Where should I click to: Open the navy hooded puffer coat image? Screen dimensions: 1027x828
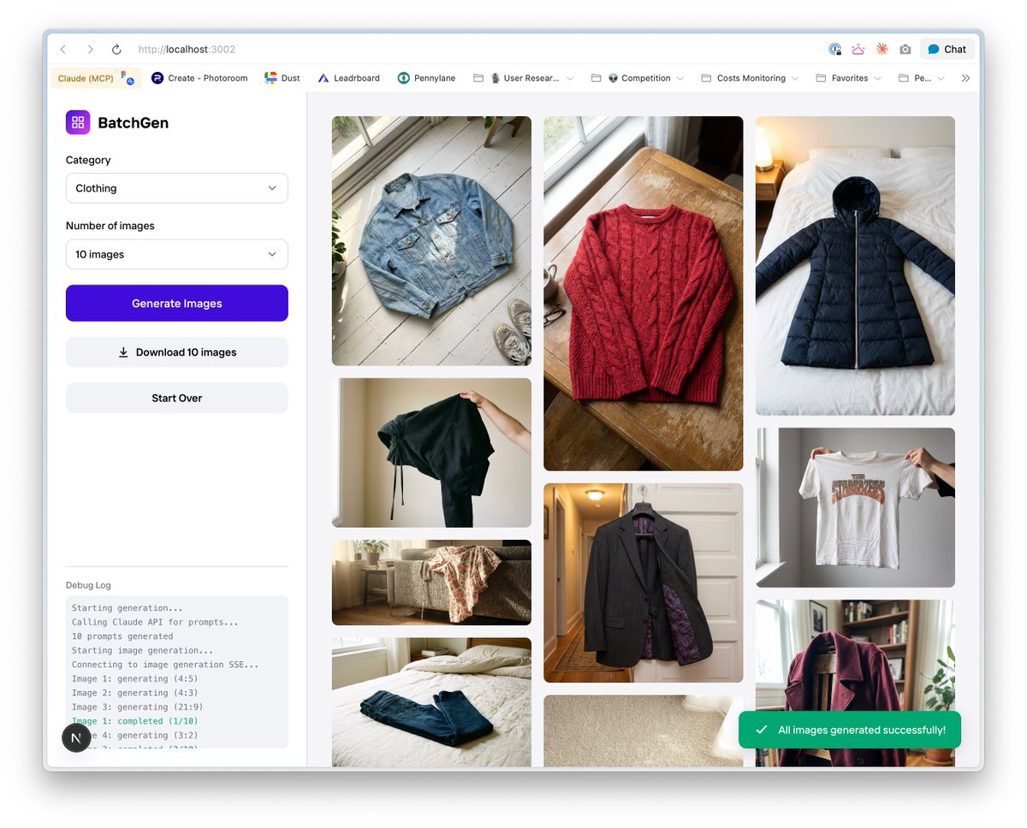click(x=855, y=266)
